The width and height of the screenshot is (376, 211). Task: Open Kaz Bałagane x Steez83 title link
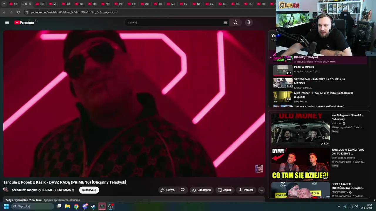pos(347,117)
